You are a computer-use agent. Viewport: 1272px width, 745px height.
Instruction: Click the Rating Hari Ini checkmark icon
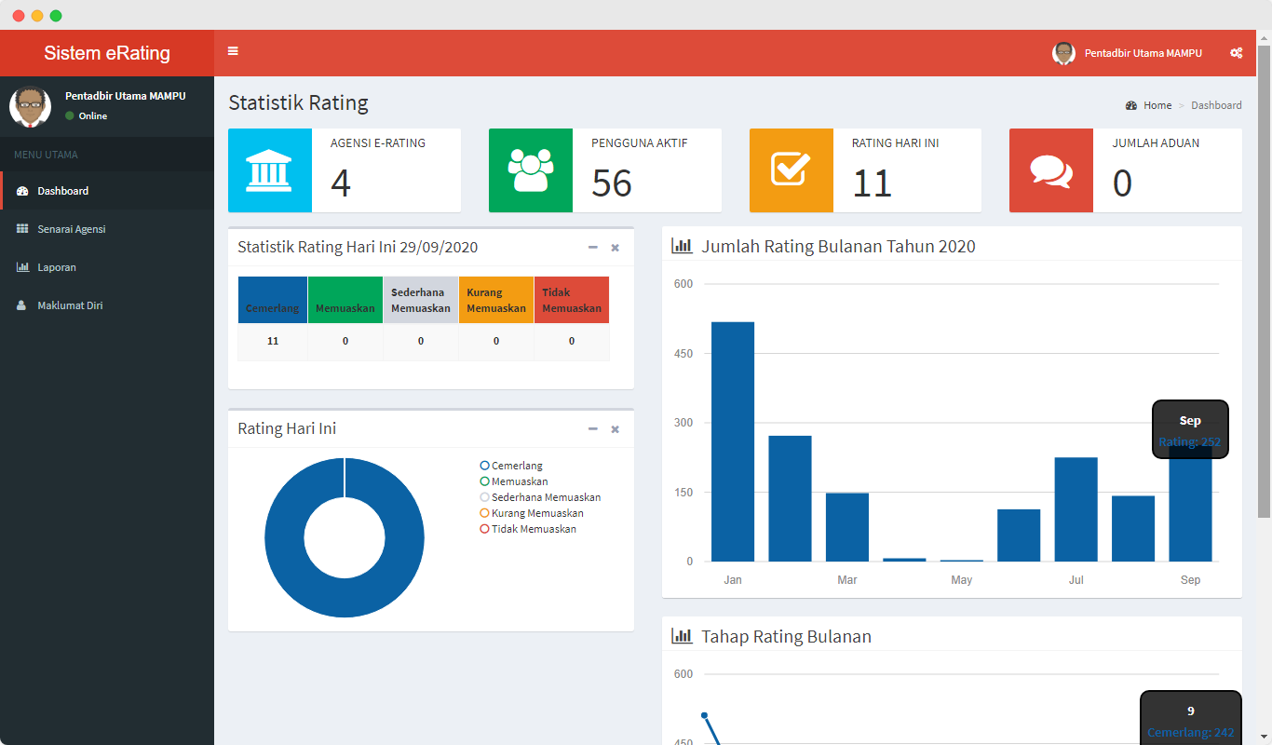pos(792,170)
